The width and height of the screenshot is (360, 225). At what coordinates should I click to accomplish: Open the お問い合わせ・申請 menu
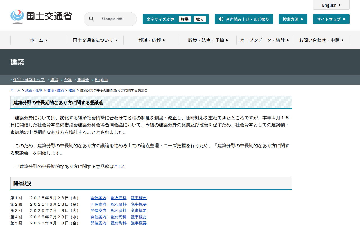pyautogui.click(x=321, y=40)
